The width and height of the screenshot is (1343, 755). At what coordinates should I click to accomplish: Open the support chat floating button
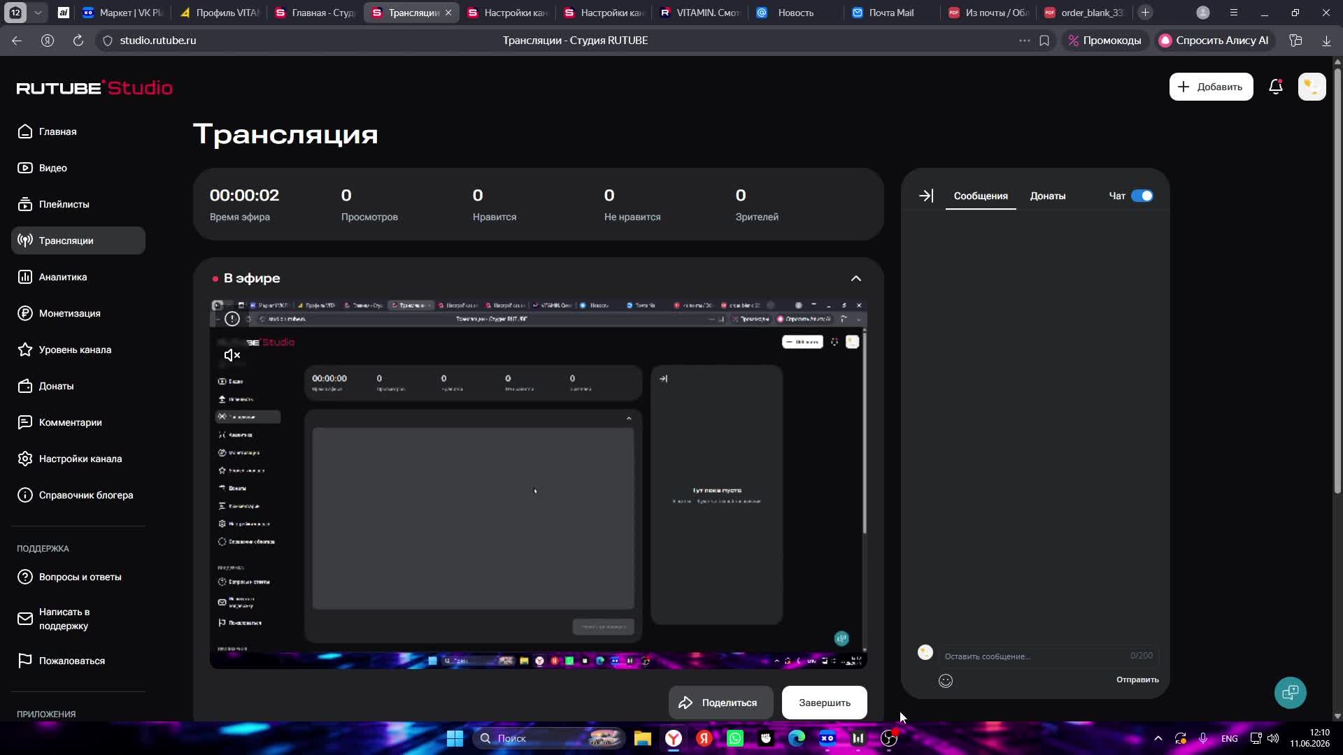click(x=1290, y=693)
